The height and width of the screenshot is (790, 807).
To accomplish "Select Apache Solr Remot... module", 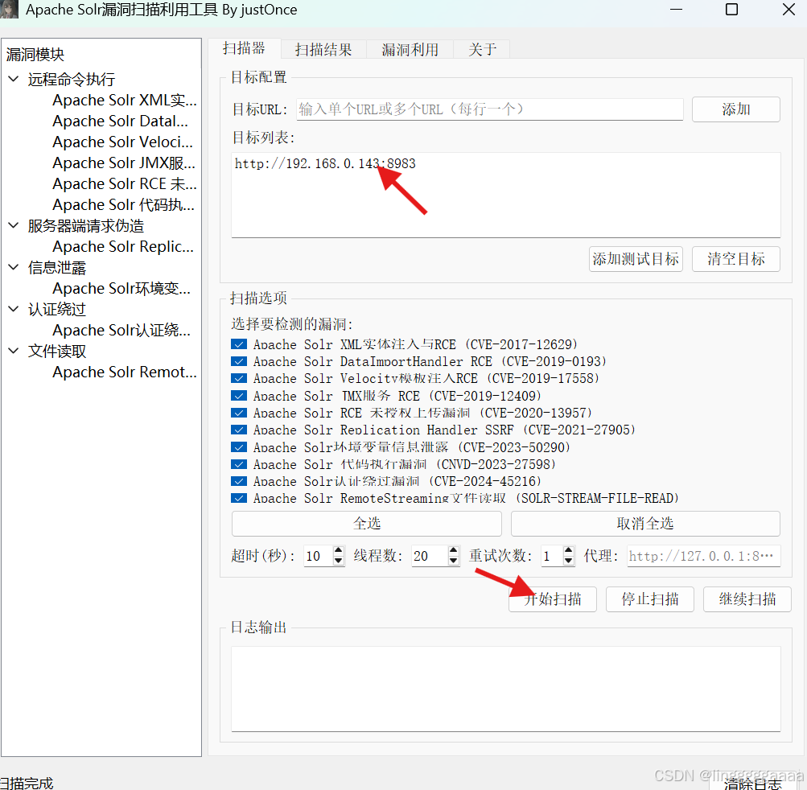I will click(x=125, y=372).
